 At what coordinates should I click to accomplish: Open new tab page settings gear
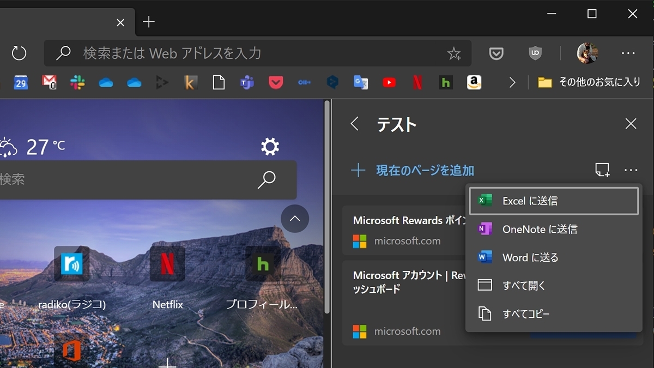(x=270, y=146)
